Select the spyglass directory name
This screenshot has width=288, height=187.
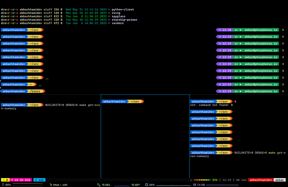pos(118,16)
